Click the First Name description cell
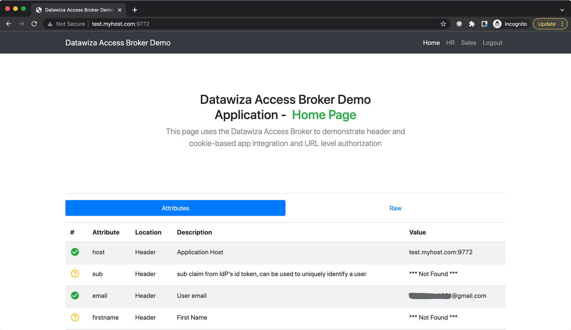The height and width of the screenshot is (330, 571). 192,317
